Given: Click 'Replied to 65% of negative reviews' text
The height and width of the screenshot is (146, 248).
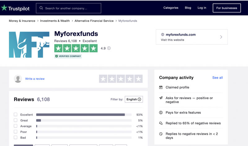Looking at the screenshot, I should pyautogui.click(x=193, y=123).
